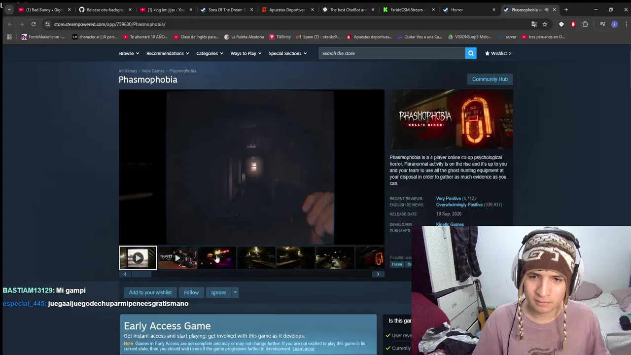Expand the Special Sections menu
This screenshot has height=355, width=631.
(288, 53)
